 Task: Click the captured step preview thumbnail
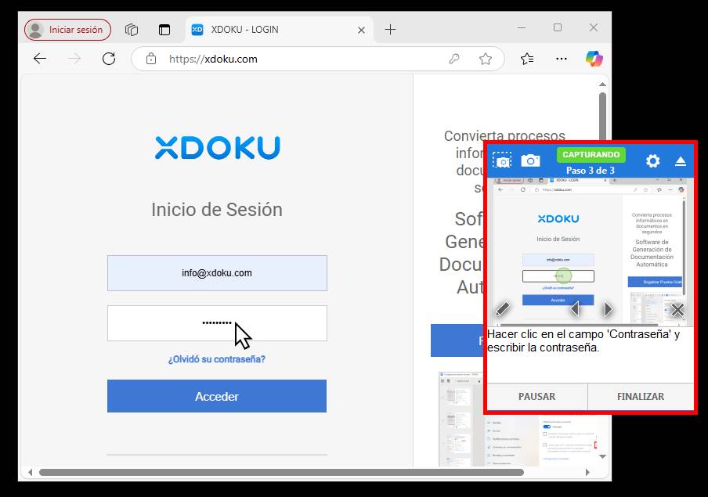591,250
